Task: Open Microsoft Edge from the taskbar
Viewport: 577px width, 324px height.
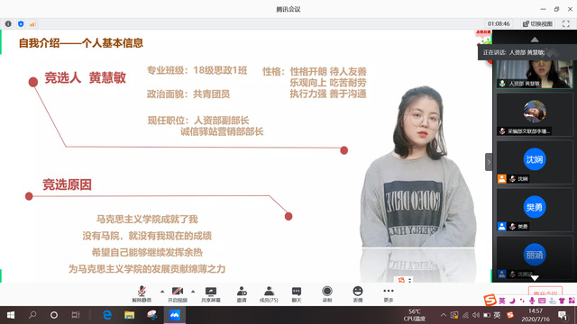Action: click(x=107, y=315)
